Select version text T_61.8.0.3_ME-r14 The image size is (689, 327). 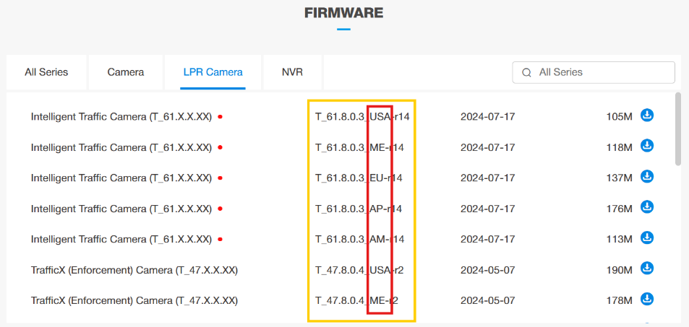click(x=359, y=147)
